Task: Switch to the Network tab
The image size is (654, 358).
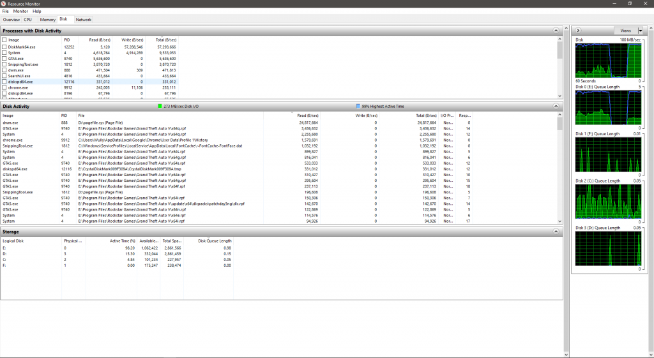Action: tap(84, 20)
